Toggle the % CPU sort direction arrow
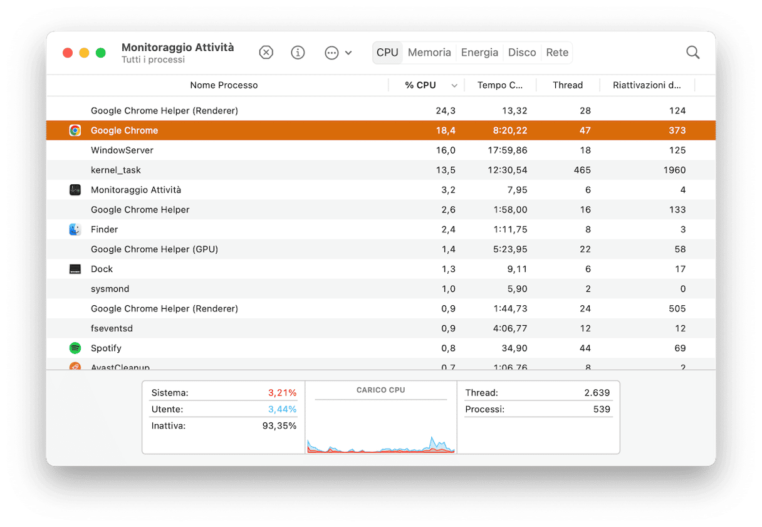762x527 pixels. (454, 85)
